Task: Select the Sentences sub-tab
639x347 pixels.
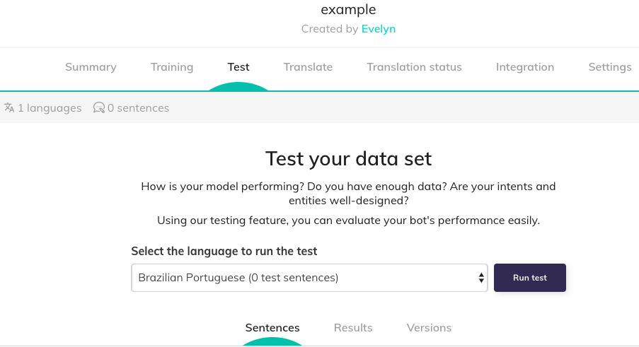Action: click(x=272, y=328)
